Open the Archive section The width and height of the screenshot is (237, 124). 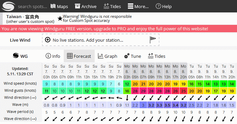86,6
